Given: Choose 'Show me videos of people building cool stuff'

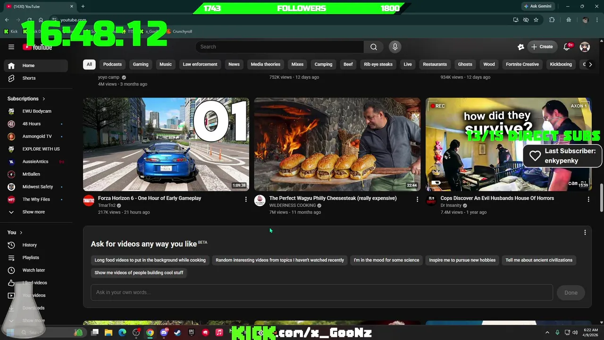Looking at the screenshot, I should (x=139, y=272).
